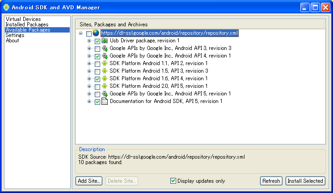
Task: Select 'Usb Driver package, revision 1' row
Action: click(x=145, y=41)
